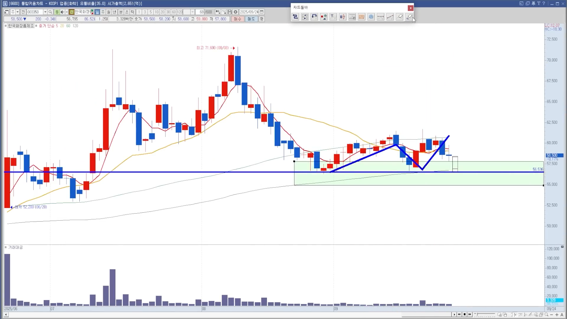Select the horizontal line drawing tool
Screen dimensions: 567x319
[x=381, y=17]
